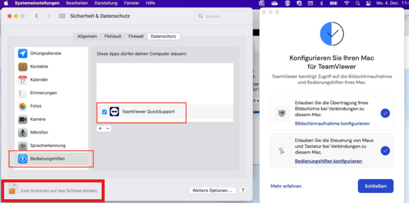This screenshot has height=203, width=409.
Task: Open the Control Center icon
Action: pos(368,3)
